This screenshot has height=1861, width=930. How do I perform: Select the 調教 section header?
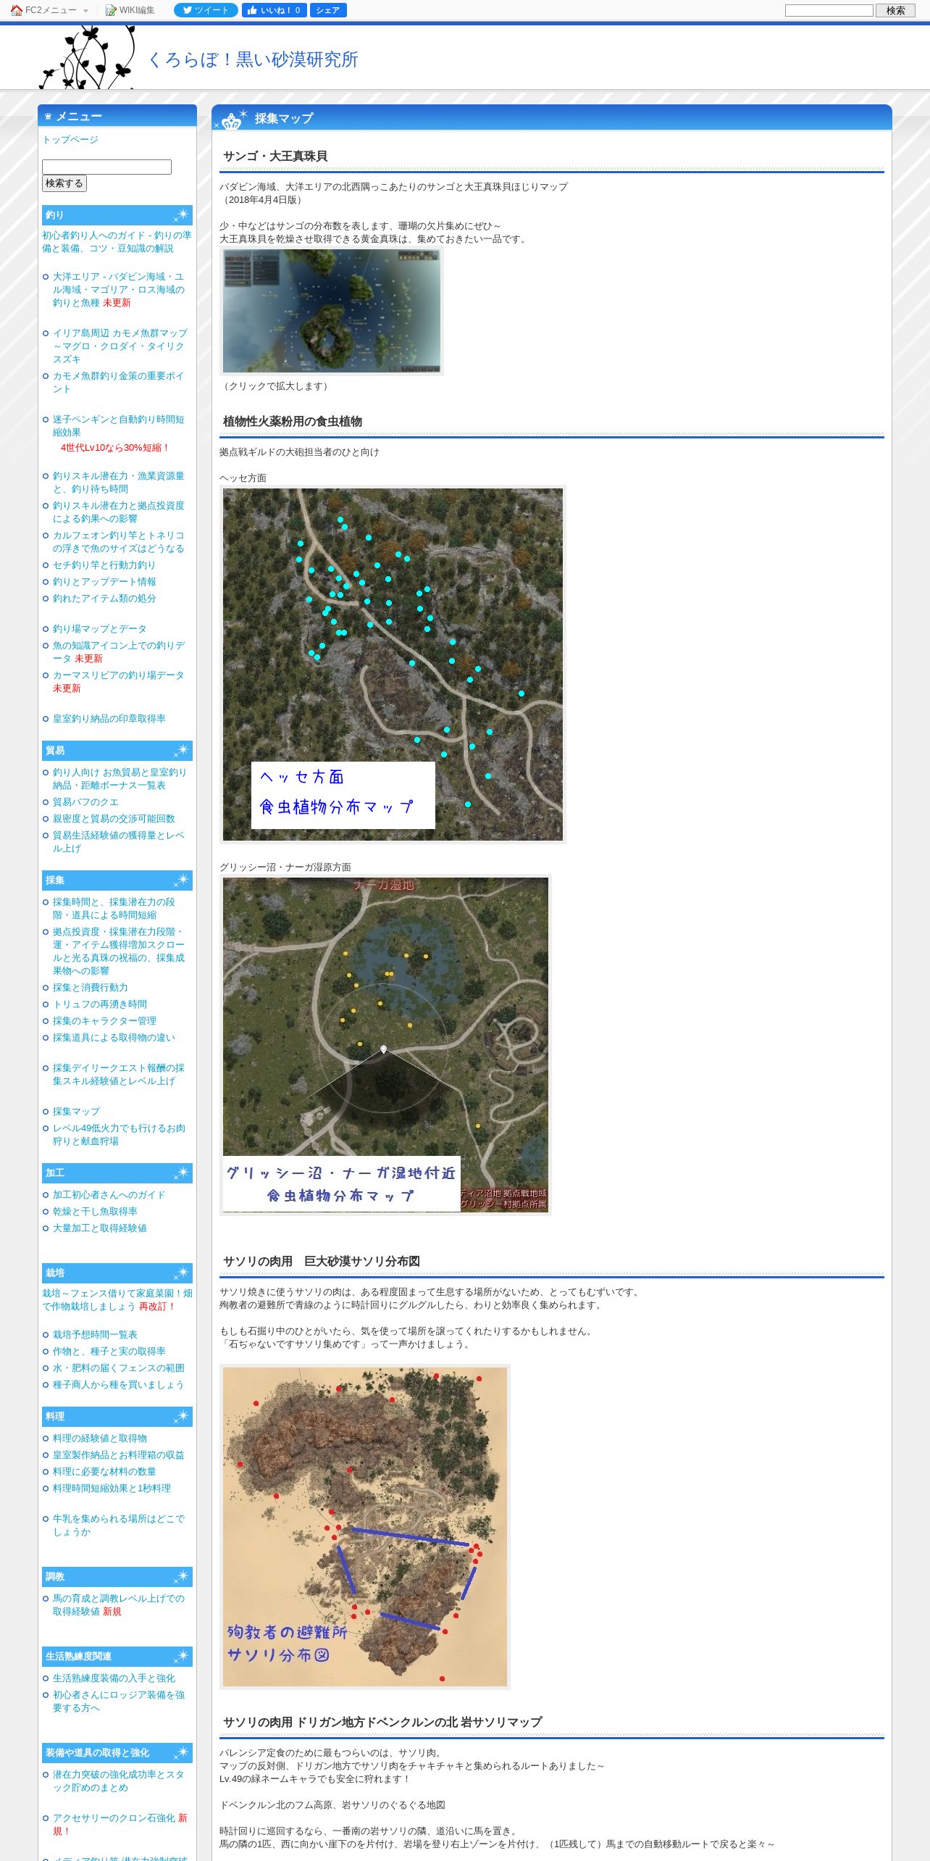117,1576
